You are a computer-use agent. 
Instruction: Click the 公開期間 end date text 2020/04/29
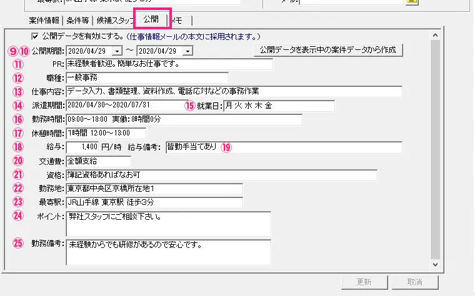coord(157,51)
